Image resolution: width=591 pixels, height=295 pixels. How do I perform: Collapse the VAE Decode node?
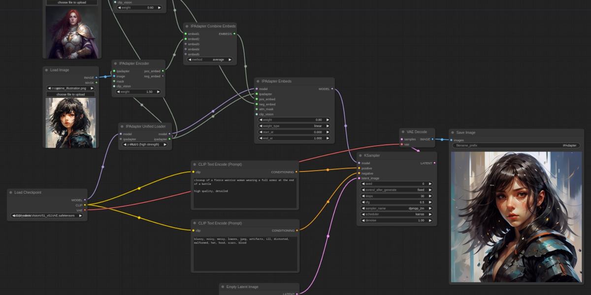click(x=403, y=132)
